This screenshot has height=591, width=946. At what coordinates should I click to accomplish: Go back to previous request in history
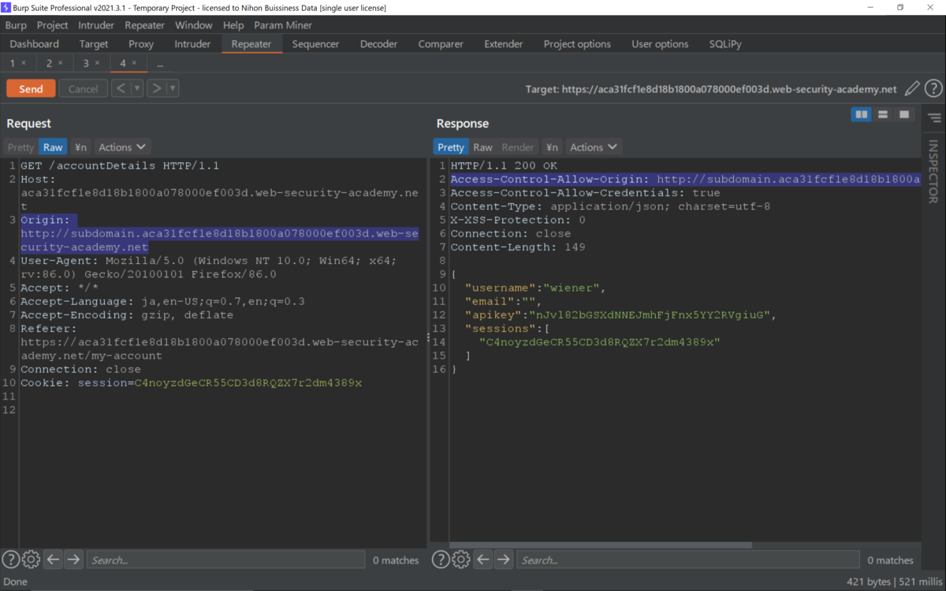(121, 89)
